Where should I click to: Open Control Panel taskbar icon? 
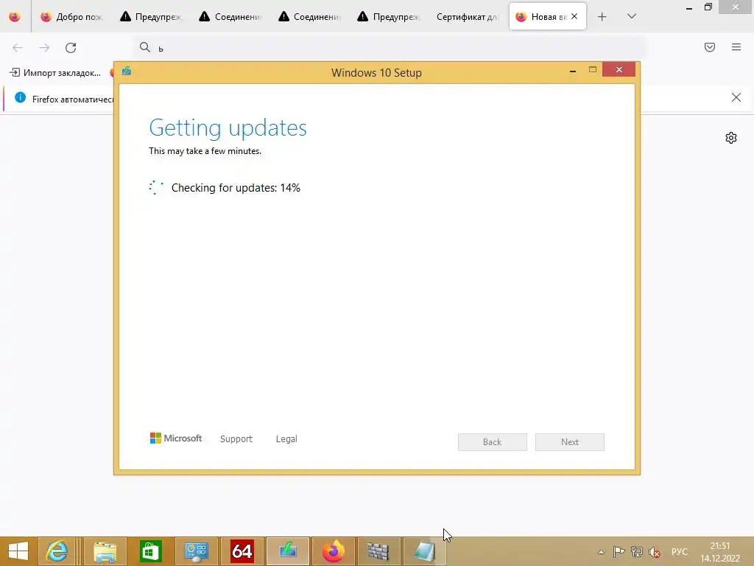pos(196,551)
